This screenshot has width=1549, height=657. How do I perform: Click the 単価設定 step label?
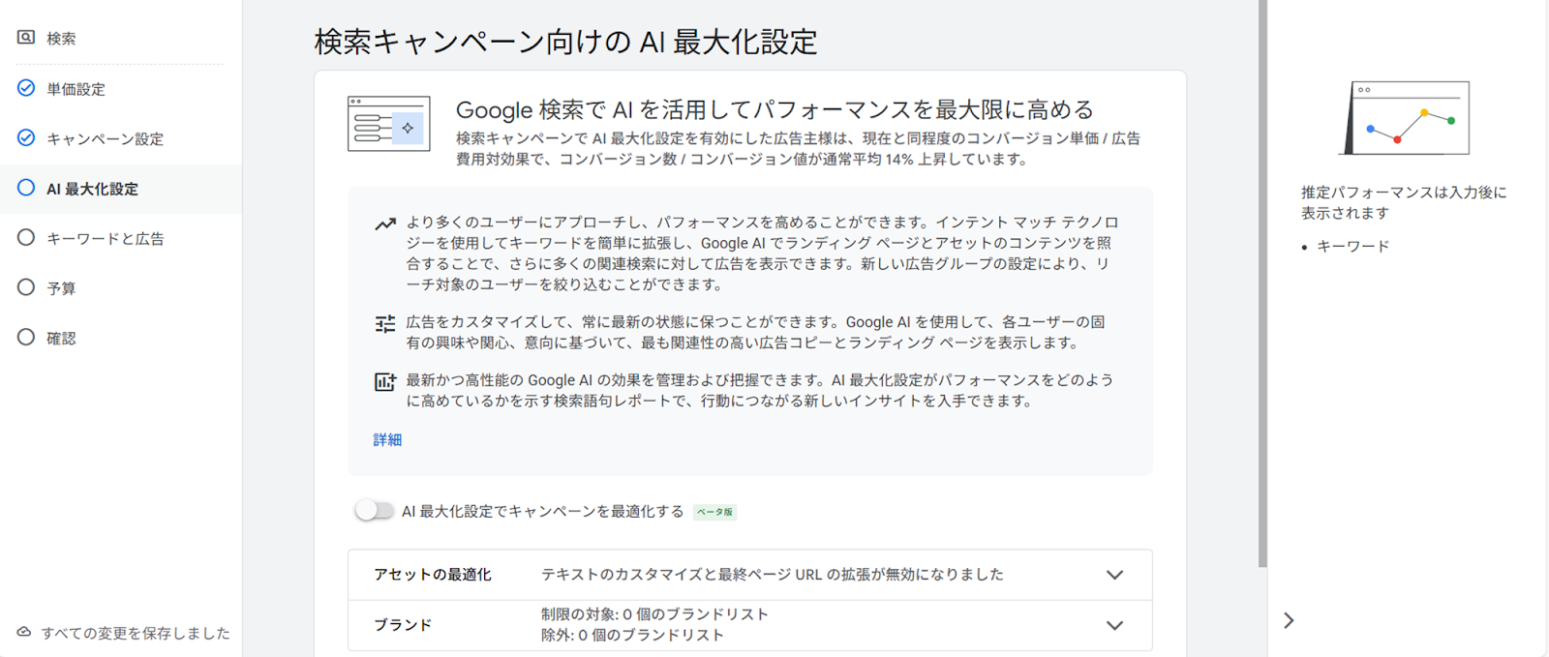[x=76, y=89]
